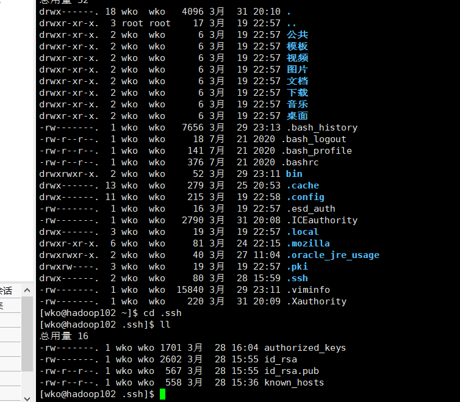Image resolution: width=460 pixels, height=402 pixels.
Task: Click the .ssh directory name in listing
Action: [297, 278]
